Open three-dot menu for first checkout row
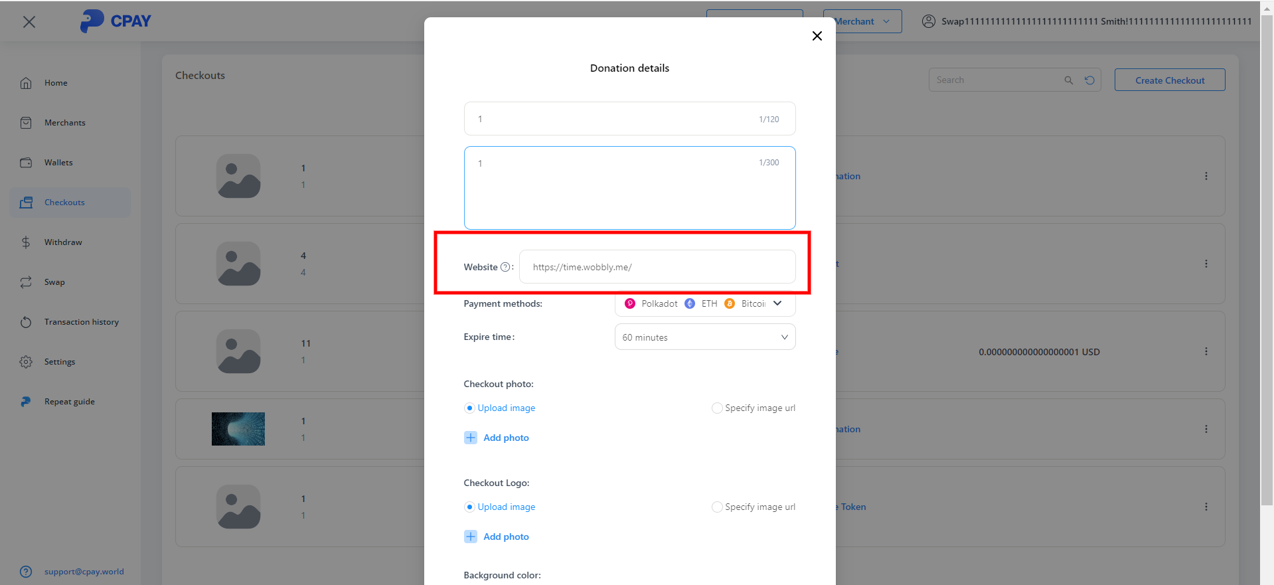The width and height of the screenshot is (1274, 585). click(1206, 176)
